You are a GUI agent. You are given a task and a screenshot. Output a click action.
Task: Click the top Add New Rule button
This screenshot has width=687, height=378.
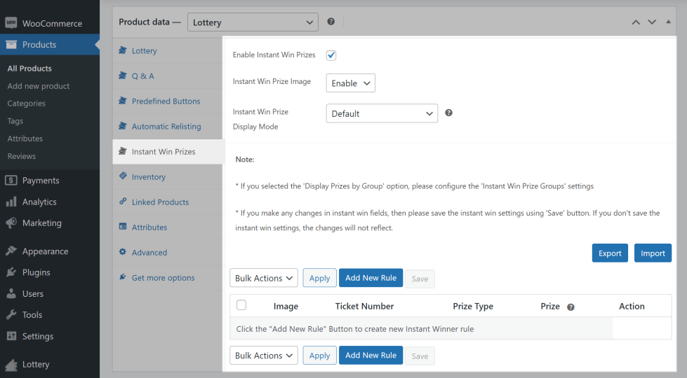(x=371, y=278)
